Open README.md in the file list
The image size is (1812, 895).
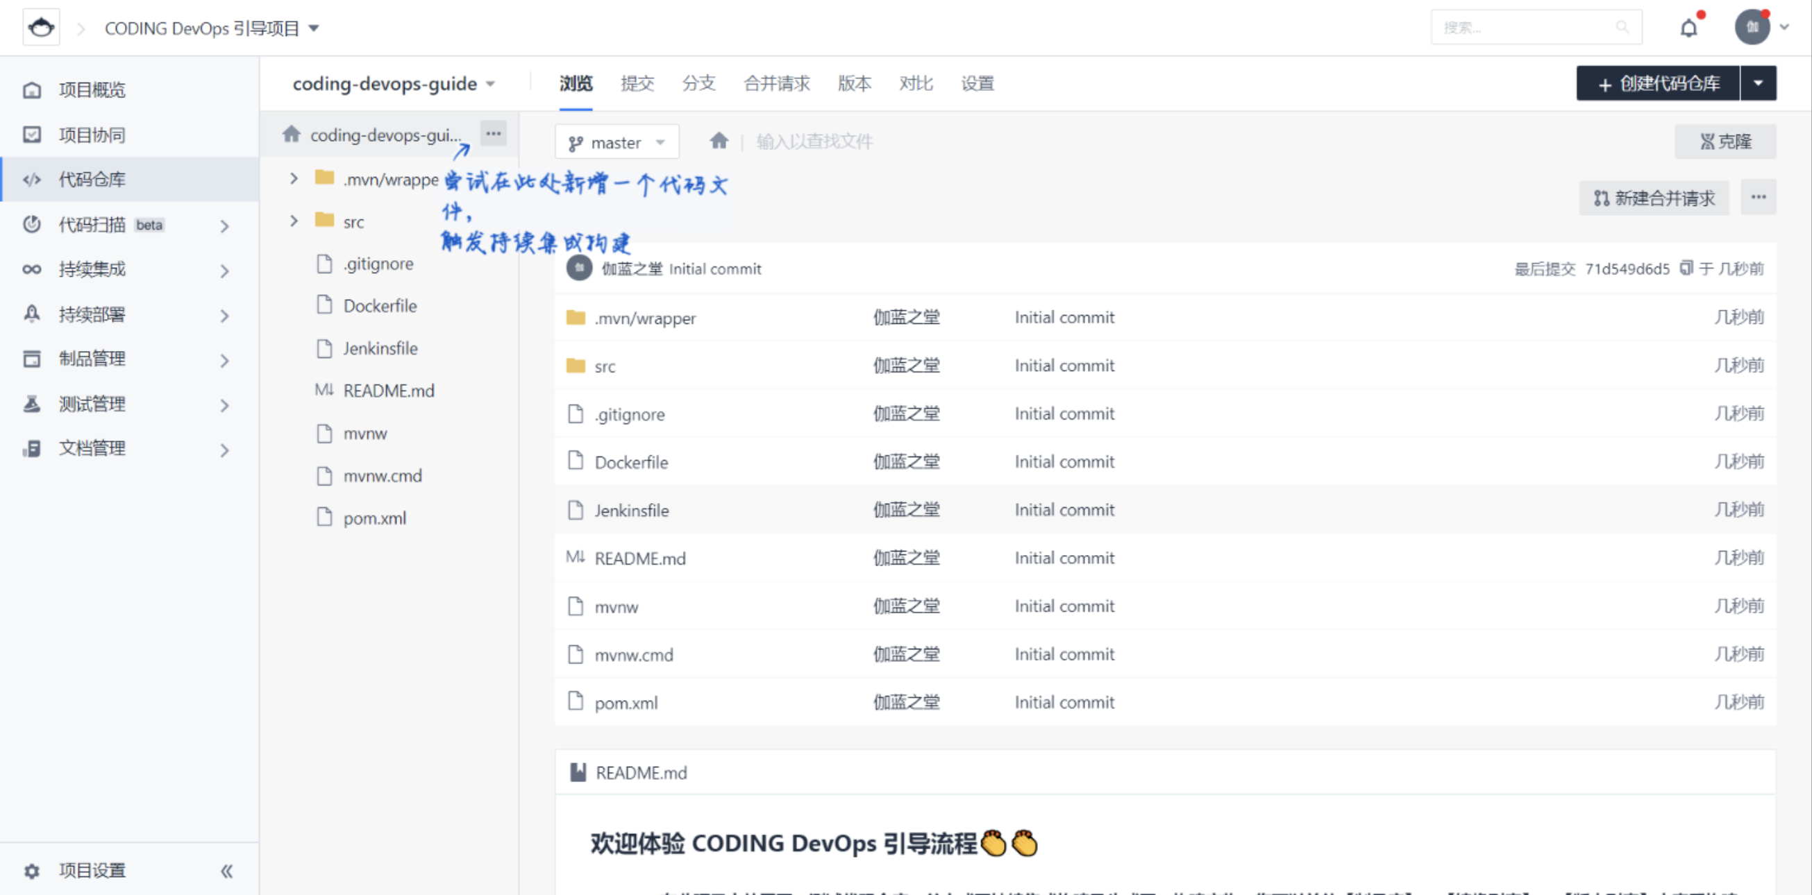click(x=640, y=559)
